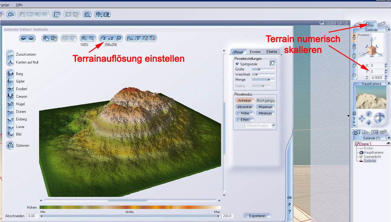Adjust the Größe brush slider
Image resolution: width=391 pixels, height=222 pixels.
click(263, 69)
